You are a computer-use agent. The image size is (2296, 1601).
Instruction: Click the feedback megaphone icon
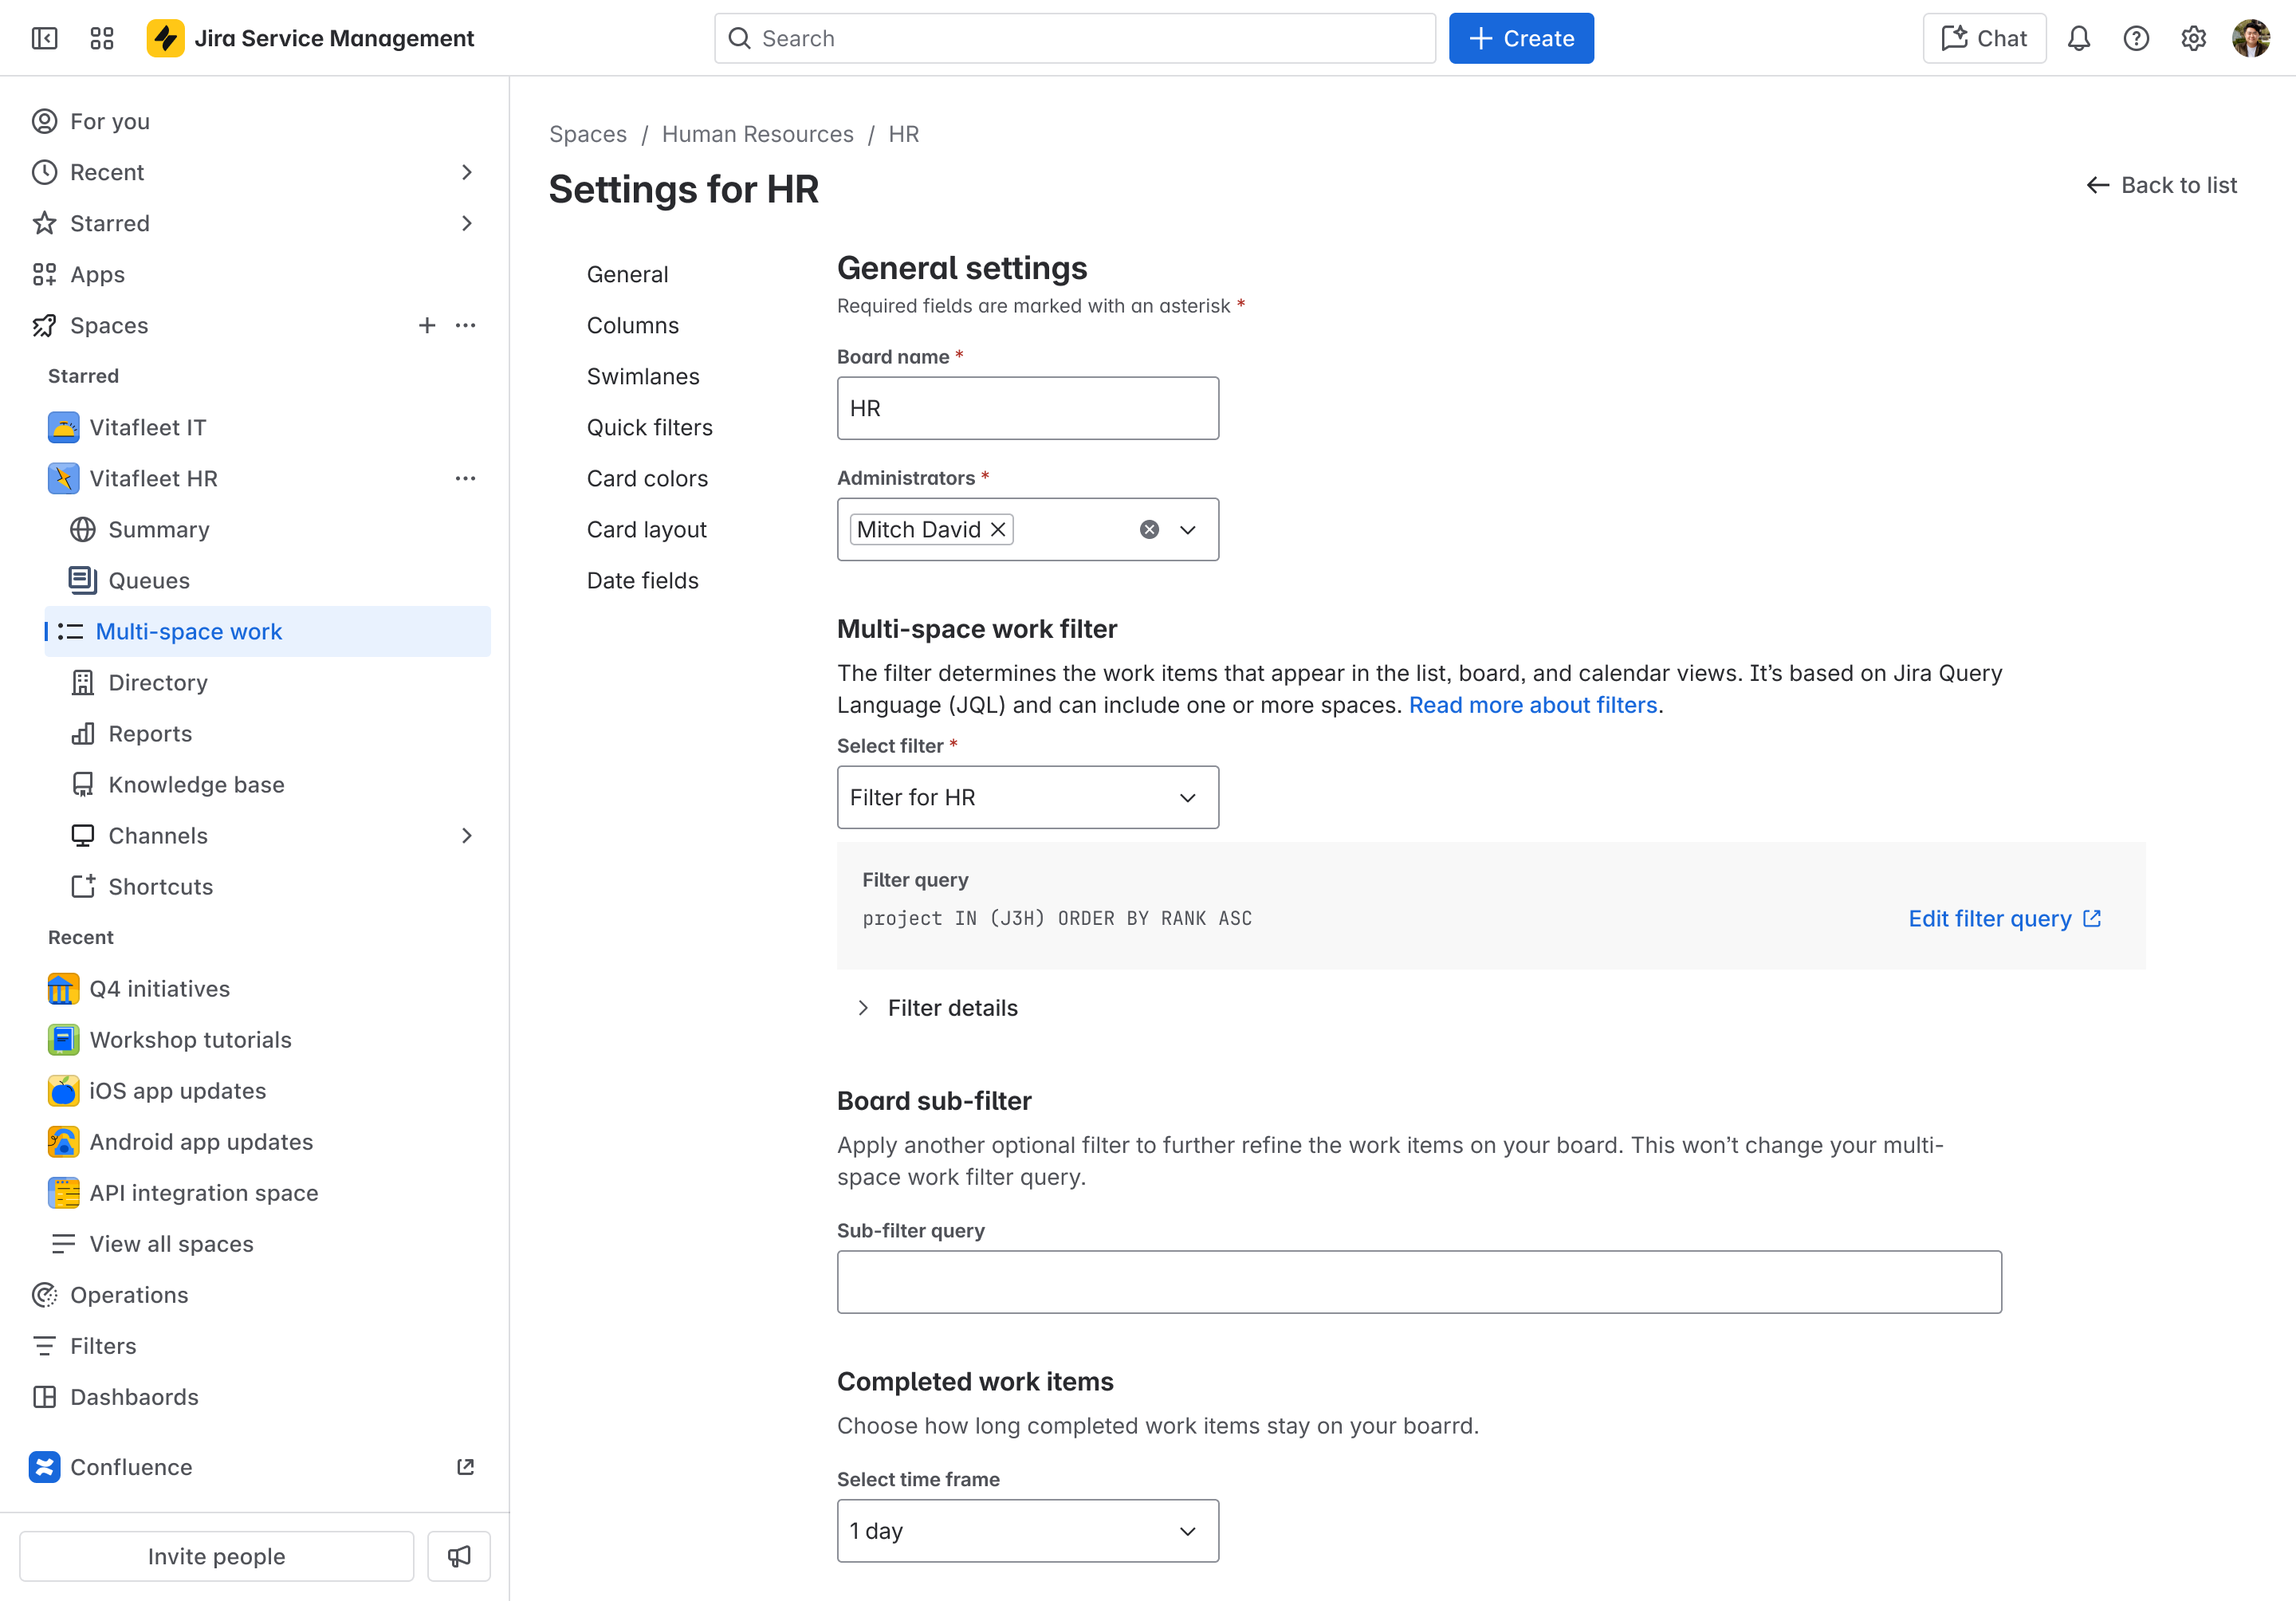tap(458, 1556)
